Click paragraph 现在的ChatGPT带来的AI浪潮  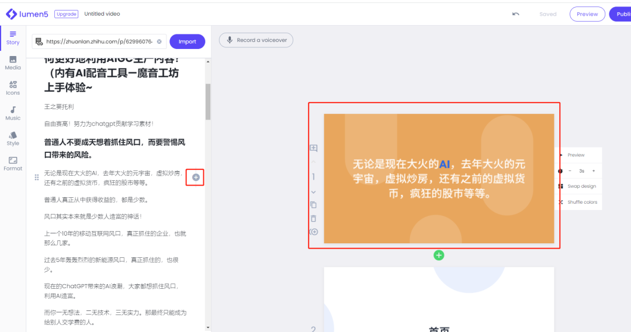point(112,291)
